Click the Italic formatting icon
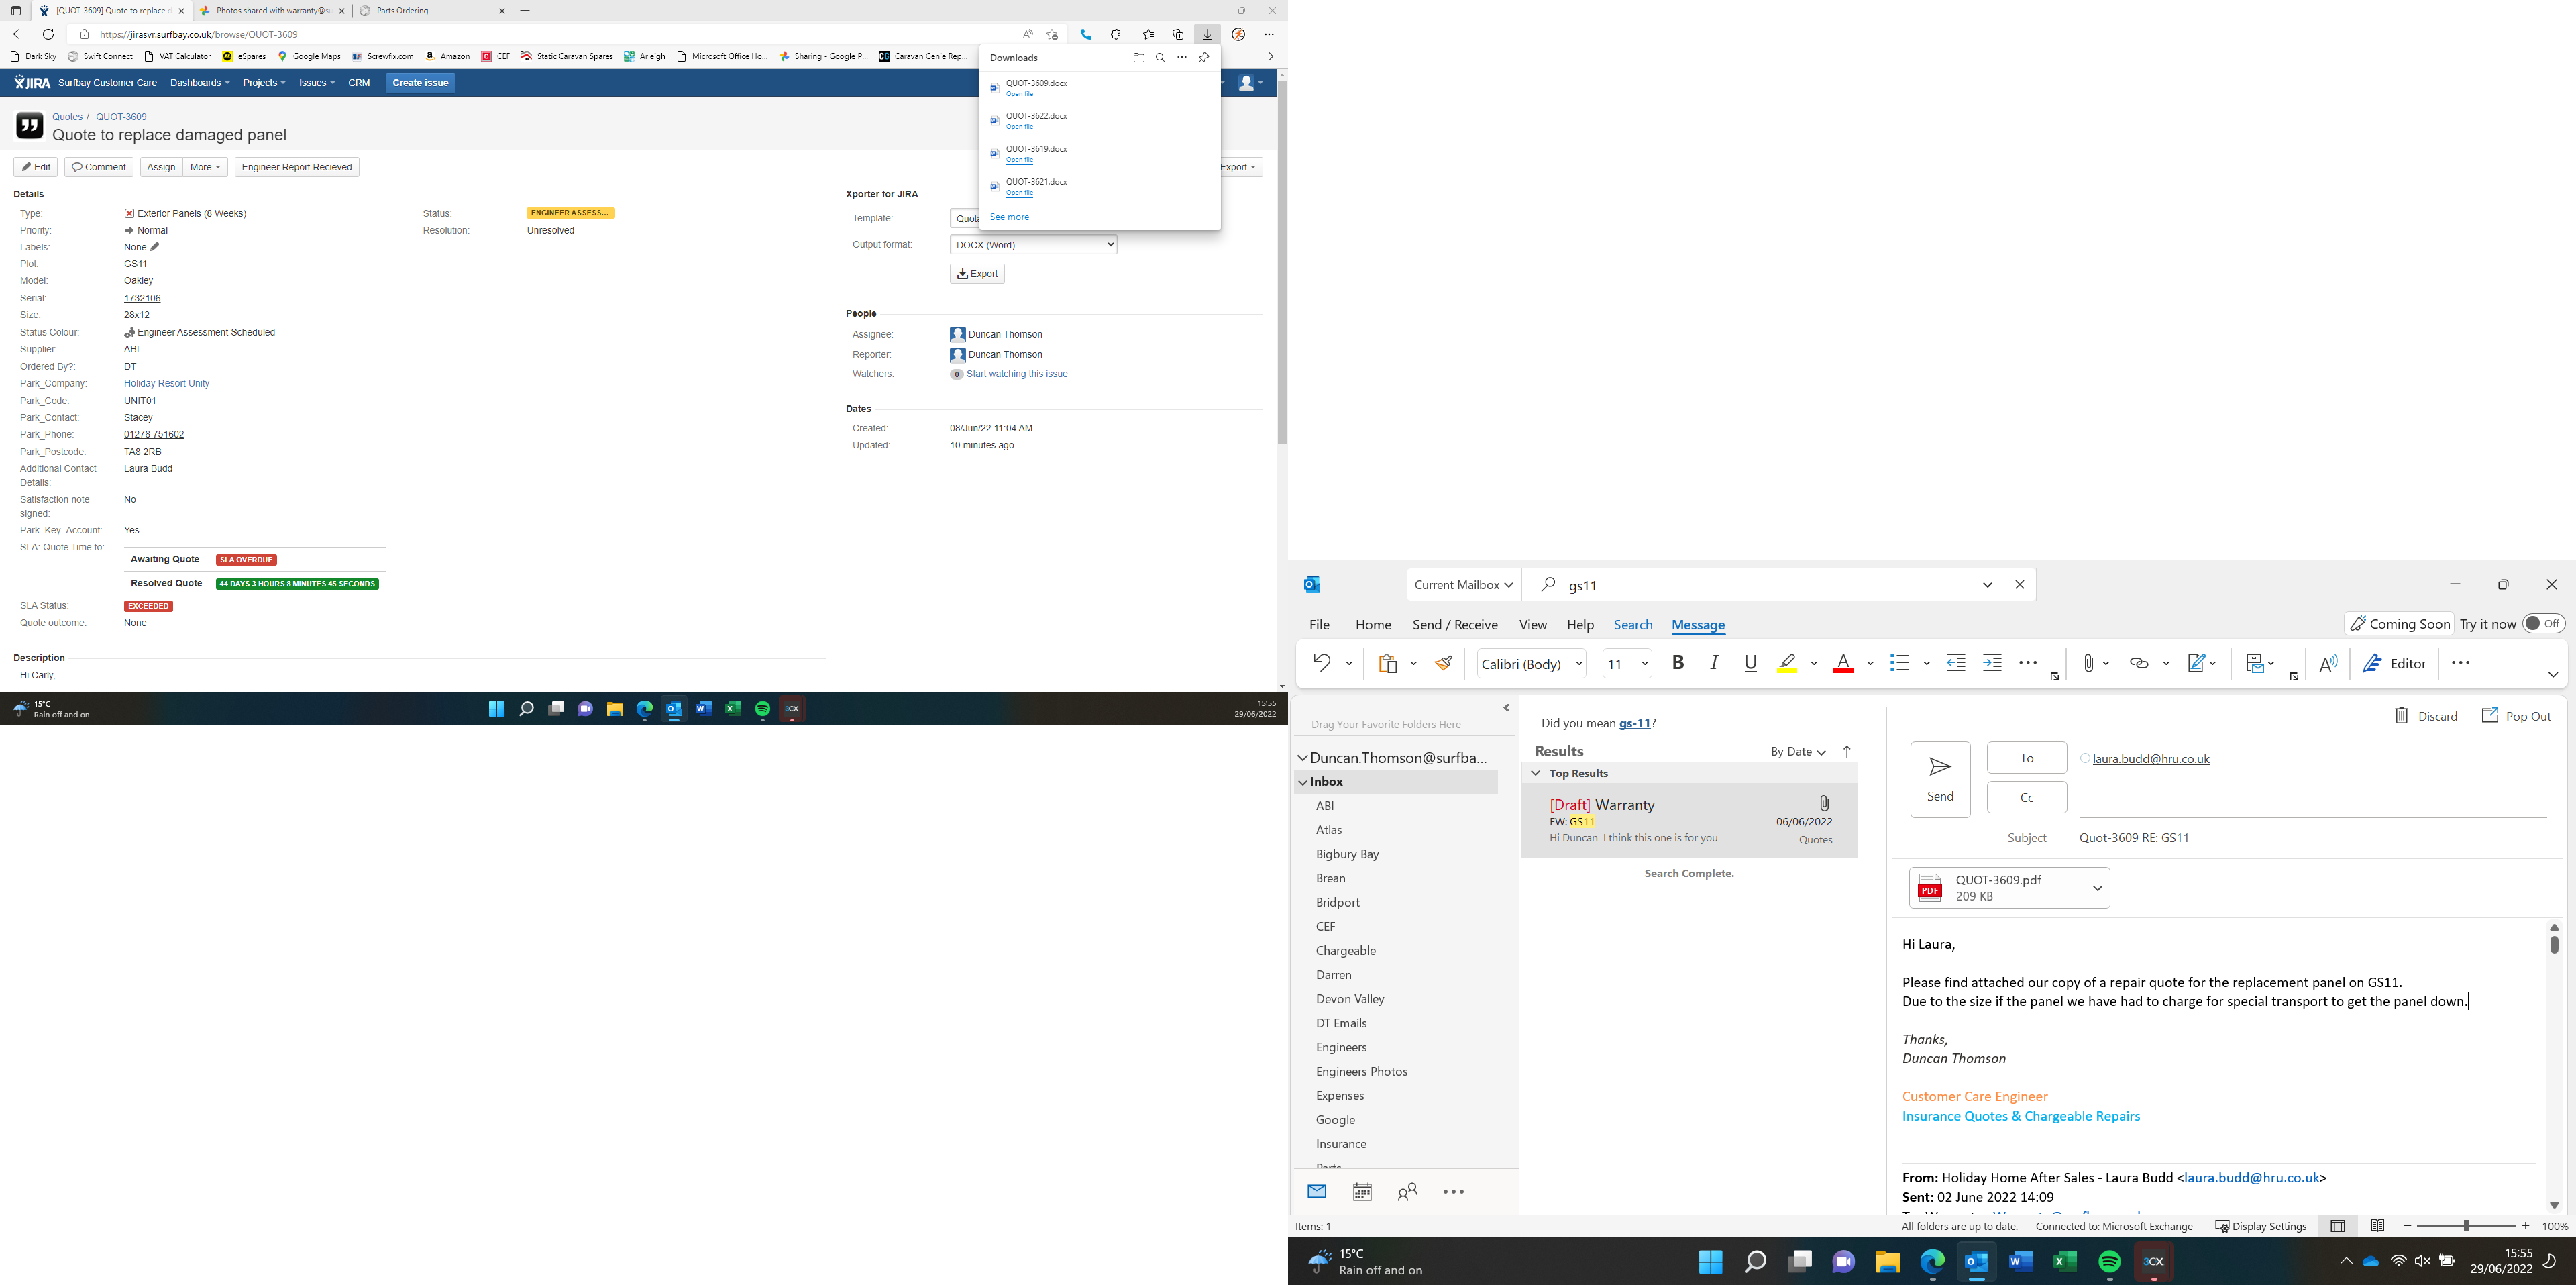 [x=1714, y=663]
